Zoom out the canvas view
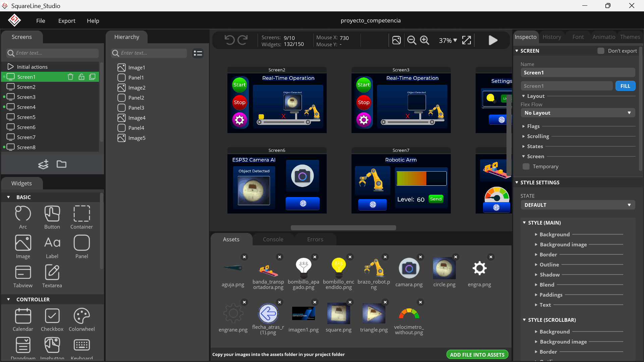This screenshot has width=644, height=362. [x=412, y=40]
